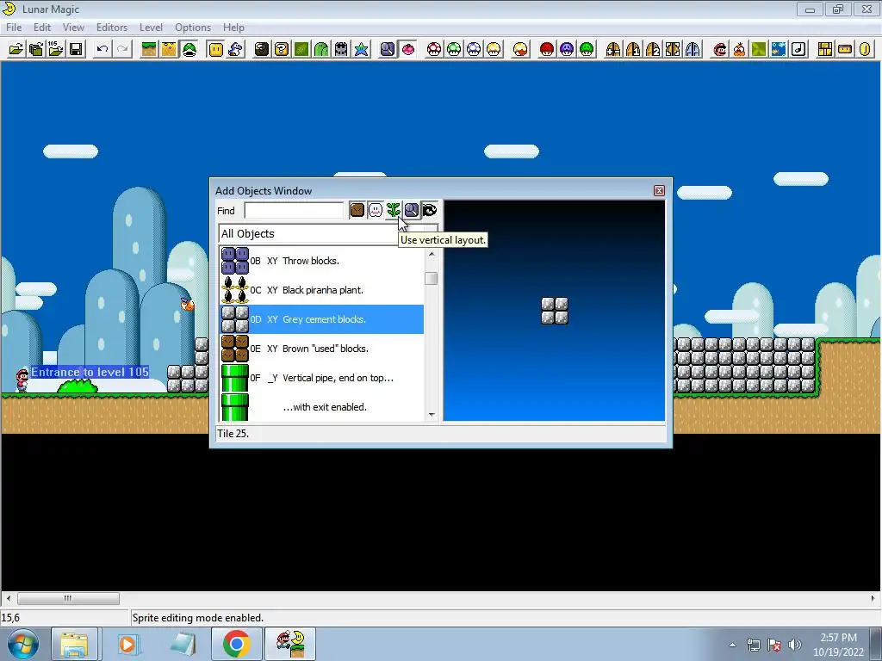
Task: Open the File menu
Action: (x=14, y=28)
